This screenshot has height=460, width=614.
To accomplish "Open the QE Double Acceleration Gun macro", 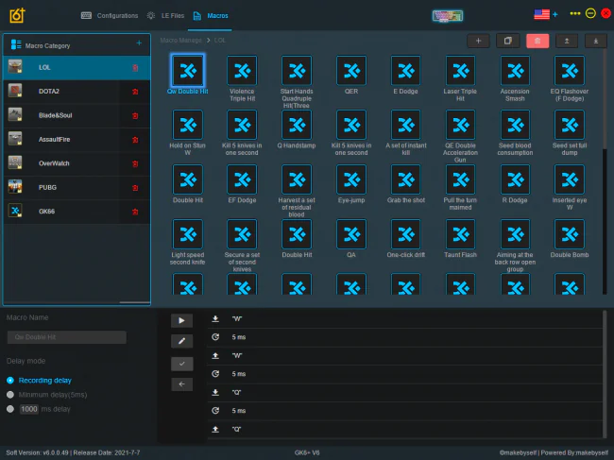I will pos(461,126).
